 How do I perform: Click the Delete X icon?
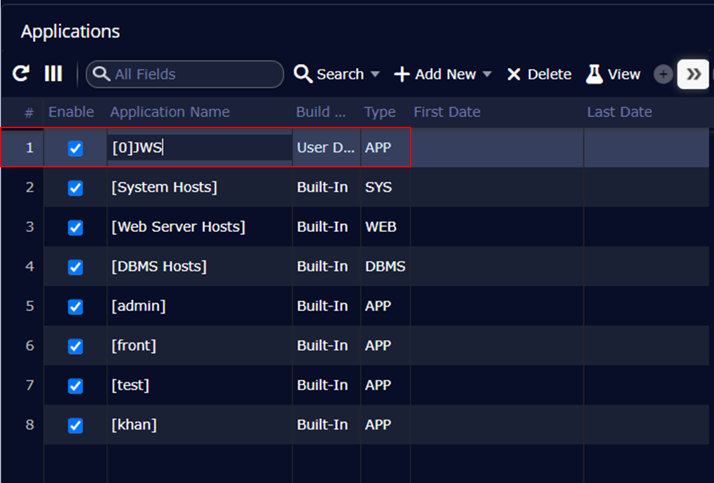[514, 75]
